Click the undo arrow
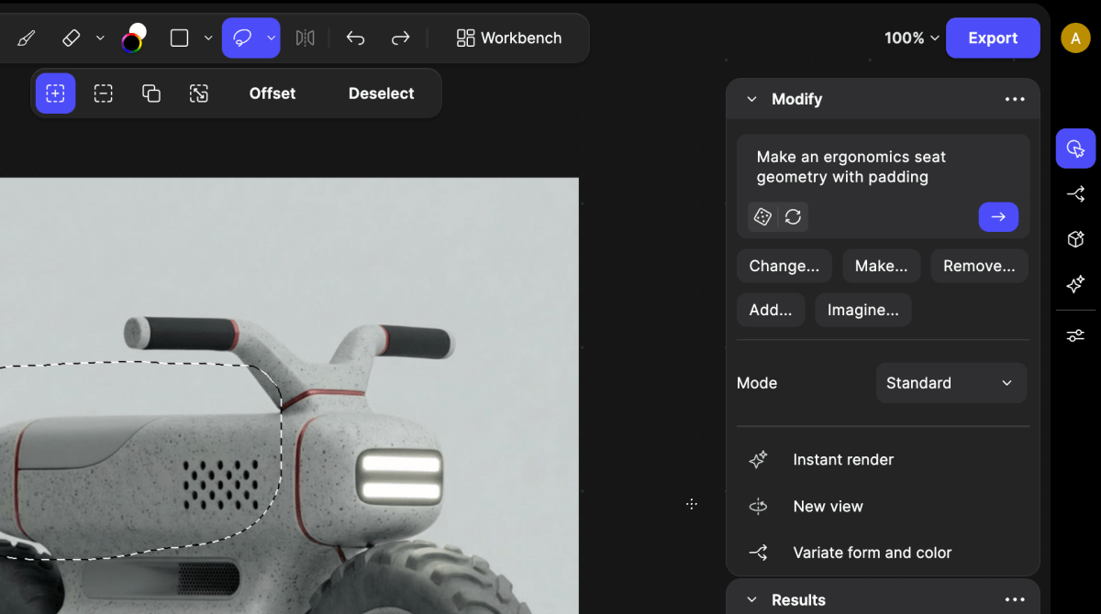The image size is (1101, 614). pos(355,38)
